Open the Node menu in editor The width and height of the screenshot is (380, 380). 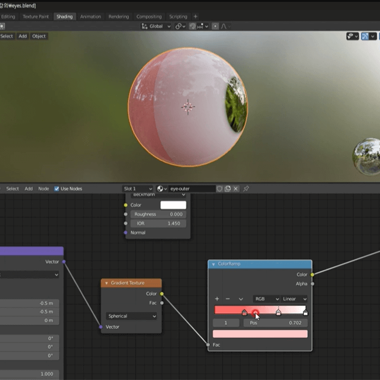pyautogui.click(x=44, y=188)
